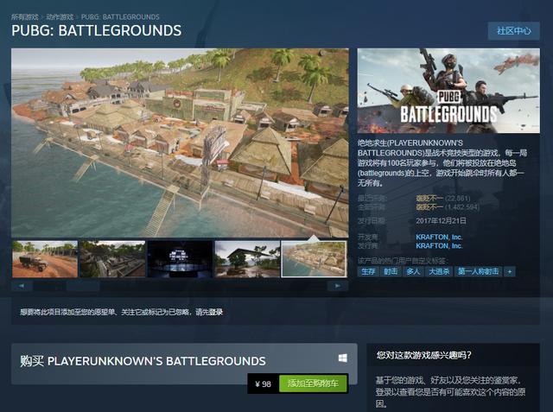This screenshot has width=553, height=412.
Task: Expand more tags with plus button
Action: pyautogui.click(x=509, y=271)
